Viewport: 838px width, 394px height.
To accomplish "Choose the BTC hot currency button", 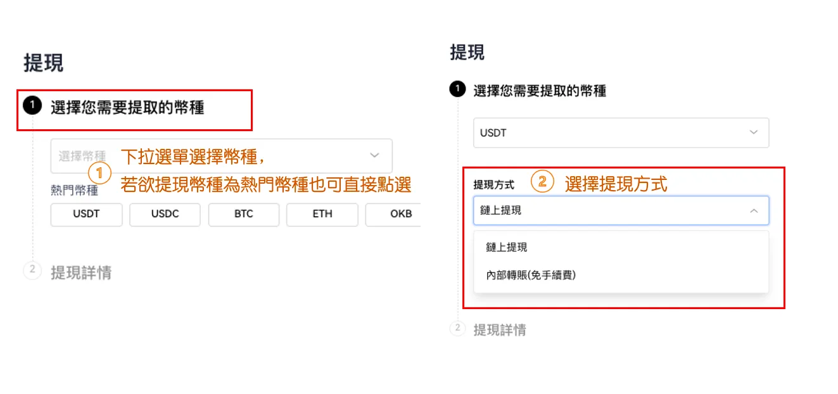I will point(243,214).
